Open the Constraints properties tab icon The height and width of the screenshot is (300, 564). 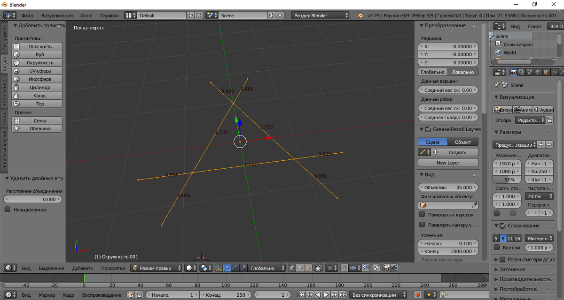(554, 72)
